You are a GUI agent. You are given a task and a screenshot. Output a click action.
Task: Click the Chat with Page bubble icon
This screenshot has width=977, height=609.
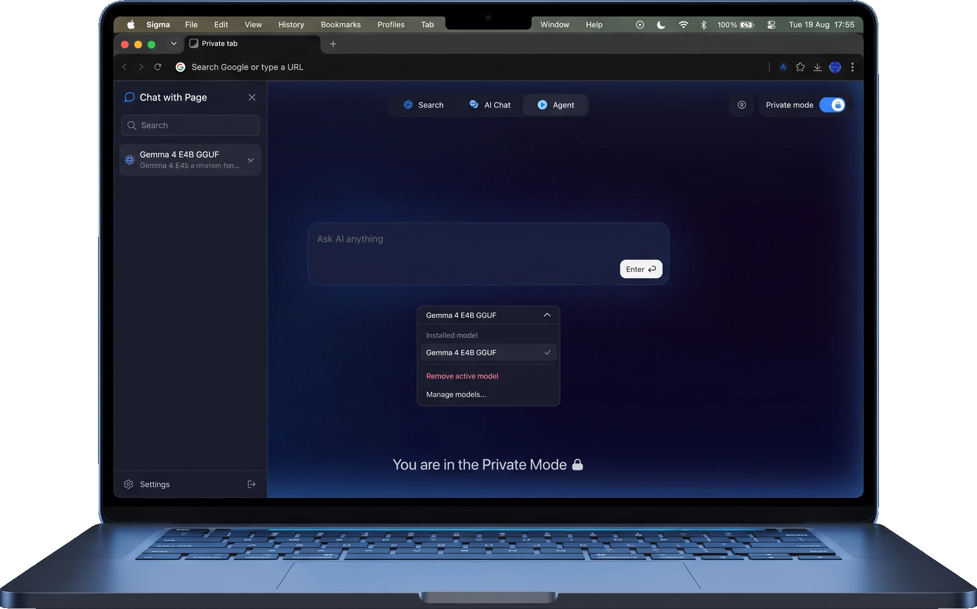tap(129, 97)
